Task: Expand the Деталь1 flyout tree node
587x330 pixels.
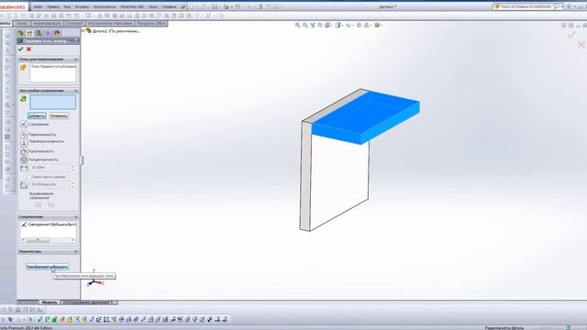Action: pyautogui.click(x=83, y=30)
